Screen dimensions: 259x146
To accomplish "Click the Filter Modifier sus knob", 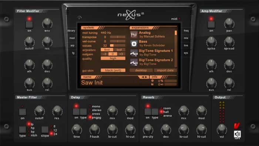I will coord(29,83).
